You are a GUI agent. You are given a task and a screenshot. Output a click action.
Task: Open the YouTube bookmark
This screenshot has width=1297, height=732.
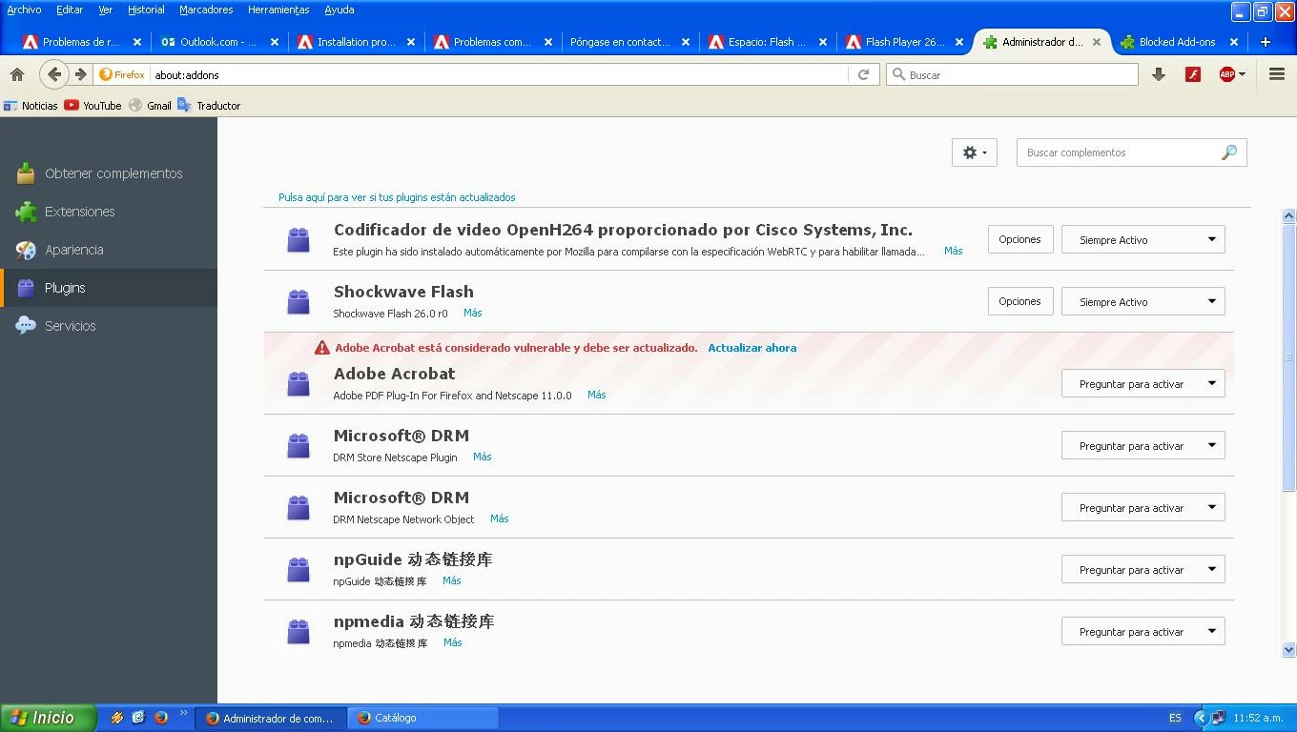93,106
